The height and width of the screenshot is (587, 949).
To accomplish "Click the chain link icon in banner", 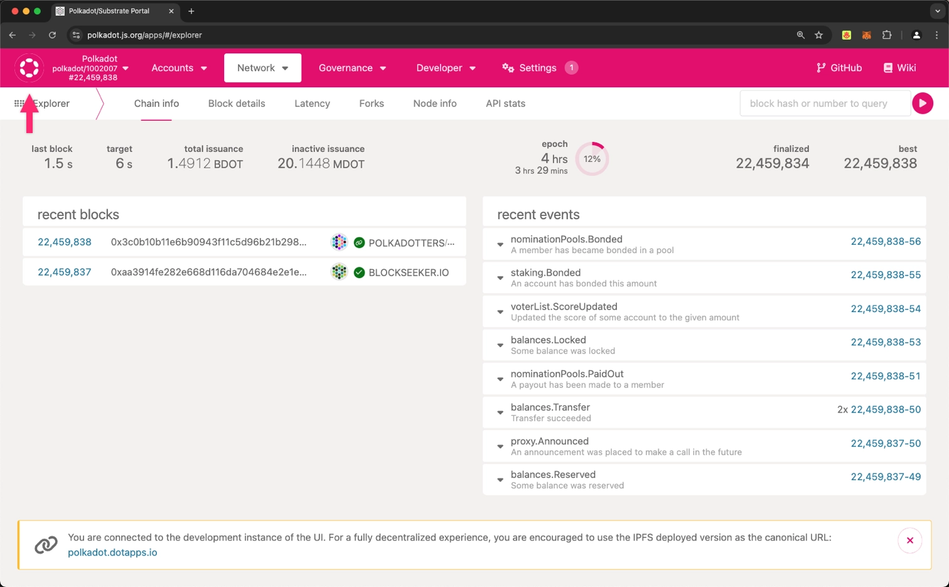I will pos(46,545).
